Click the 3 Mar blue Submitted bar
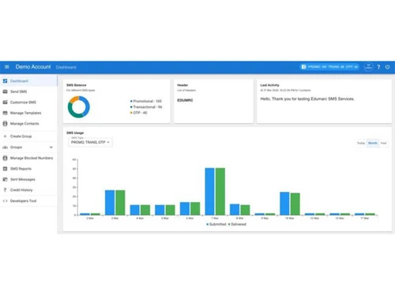Viewport: 395px width, 296px height. pyautogui.click(x=110, y=202)
